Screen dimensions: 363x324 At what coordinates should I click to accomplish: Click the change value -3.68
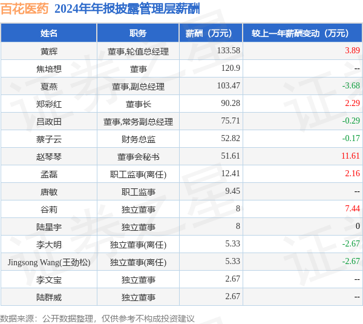(351, 85)
